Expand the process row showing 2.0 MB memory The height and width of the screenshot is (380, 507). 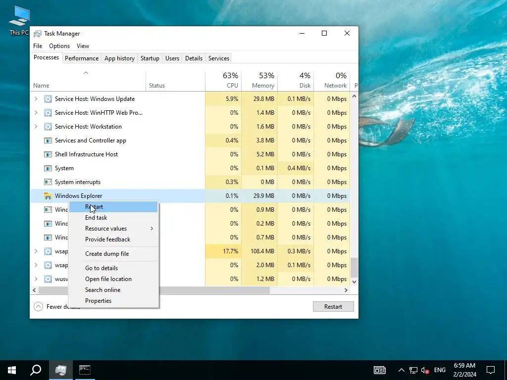tap(36, 265)
